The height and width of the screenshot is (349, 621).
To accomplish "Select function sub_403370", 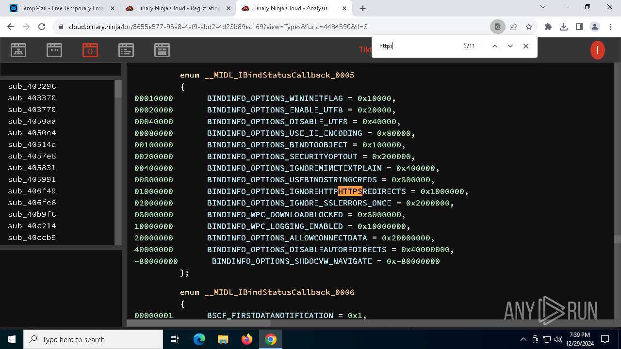I will point(32,98).
